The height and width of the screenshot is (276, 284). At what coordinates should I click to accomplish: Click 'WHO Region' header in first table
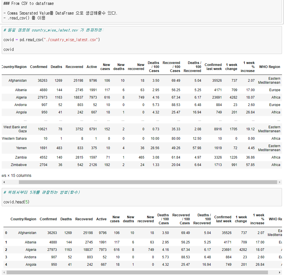pyautogui.click(x=269, y=67)
